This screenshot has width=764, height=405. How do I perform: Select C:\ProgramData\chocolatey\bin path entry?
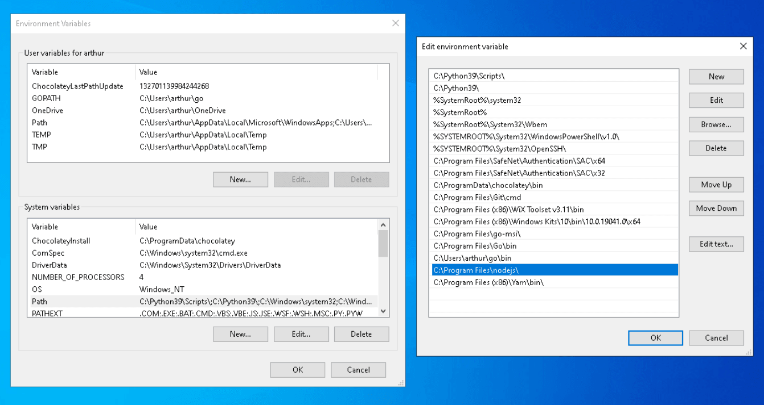coord(480,185)
